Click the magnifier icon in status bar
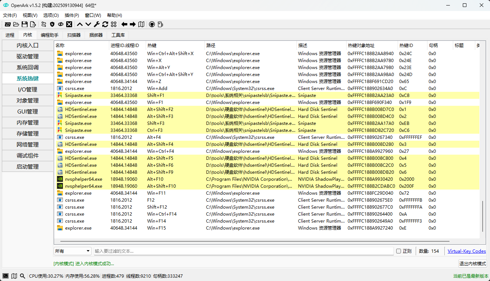The height and width of the screenshot is (281, 490). point(22,276)
